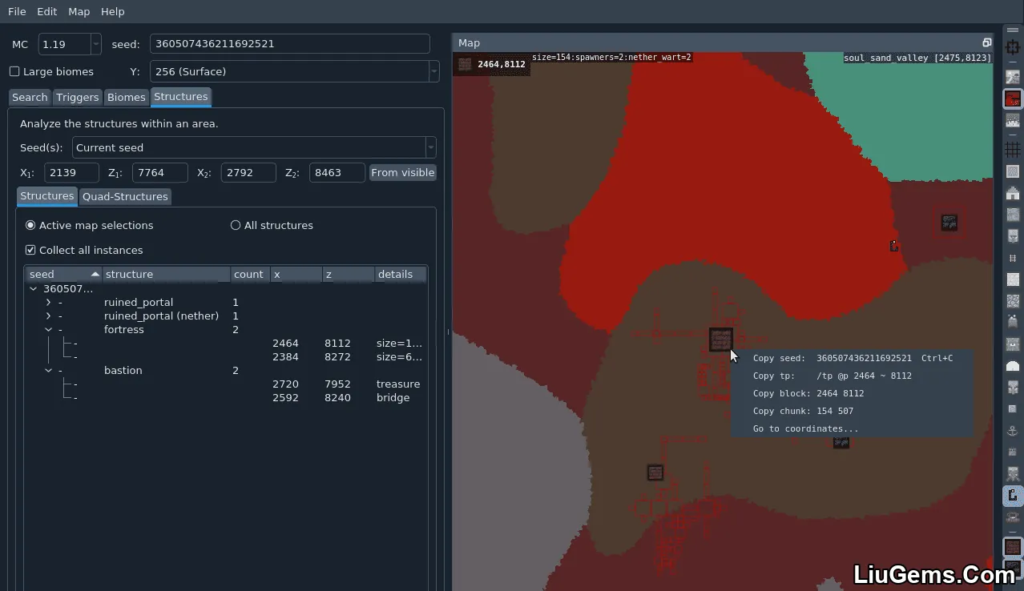Image resolution: width=1024 pixels, height=591 pixels.
Task: Switch map to End dimension icon
Action: pyautogui.click(x=1013, y=121)
